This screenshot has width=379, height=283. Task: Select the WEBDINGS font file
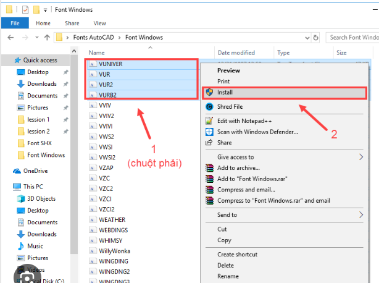coord(112,230)
